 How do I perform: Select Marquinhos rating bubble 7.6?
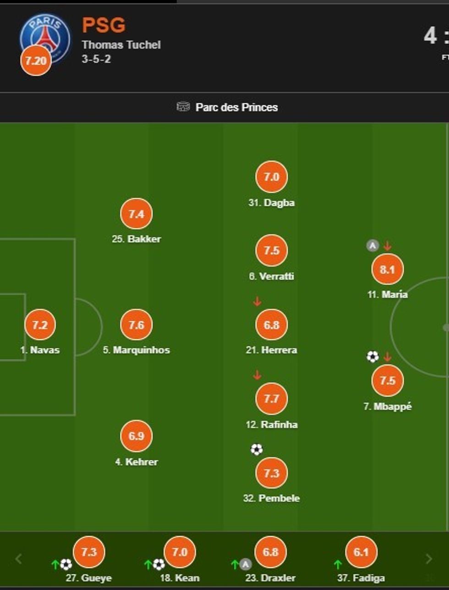pyautogui.click(x=136, y=325)
